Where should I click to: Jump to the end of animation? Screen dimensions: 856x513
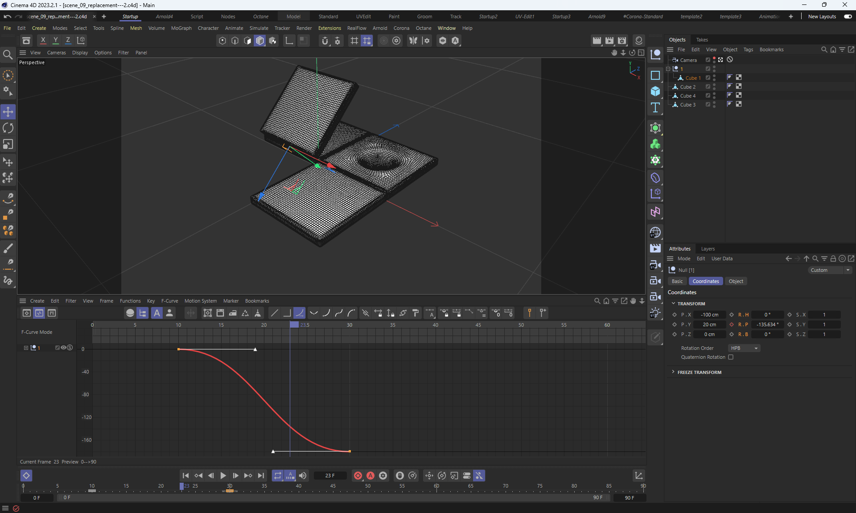[261, 476]
